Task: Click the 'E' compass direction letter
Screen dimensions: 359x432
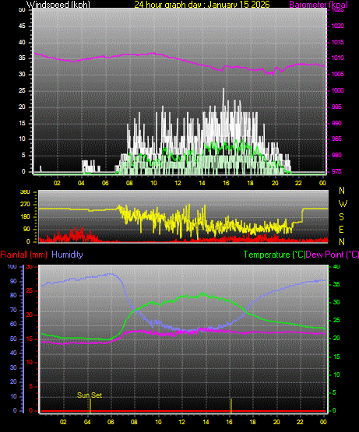Action: click(341, 229)
